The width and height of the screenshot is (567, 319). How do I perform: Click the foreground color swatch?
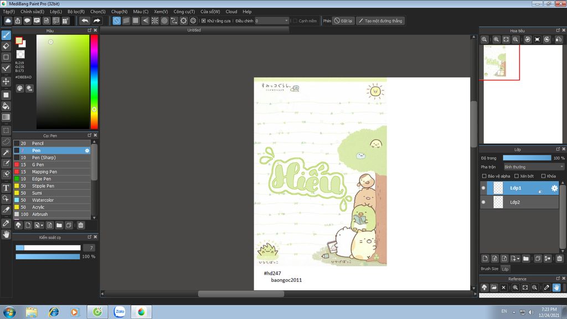point(19,40)
